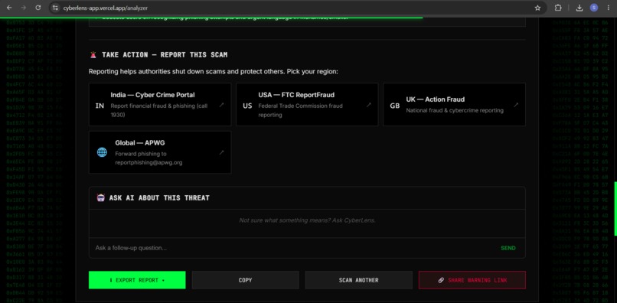The width and height of the screenshot is (617, 303).
Task: Click the robot icon beside Ask AI
Action: (100, 197)
